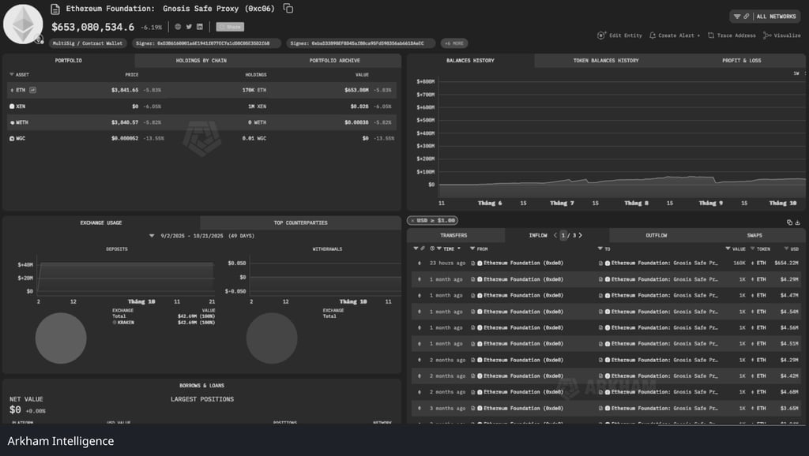Image resolution: width=809 pixels, height=456 pixels.
Task: Click the chart icon next to ETH
Action: (32, 90)
